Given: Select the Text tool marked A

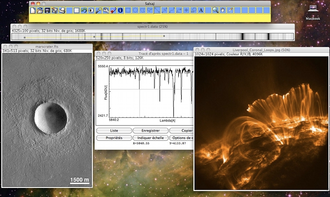Looking at the screenshot, I should [201, 11].
